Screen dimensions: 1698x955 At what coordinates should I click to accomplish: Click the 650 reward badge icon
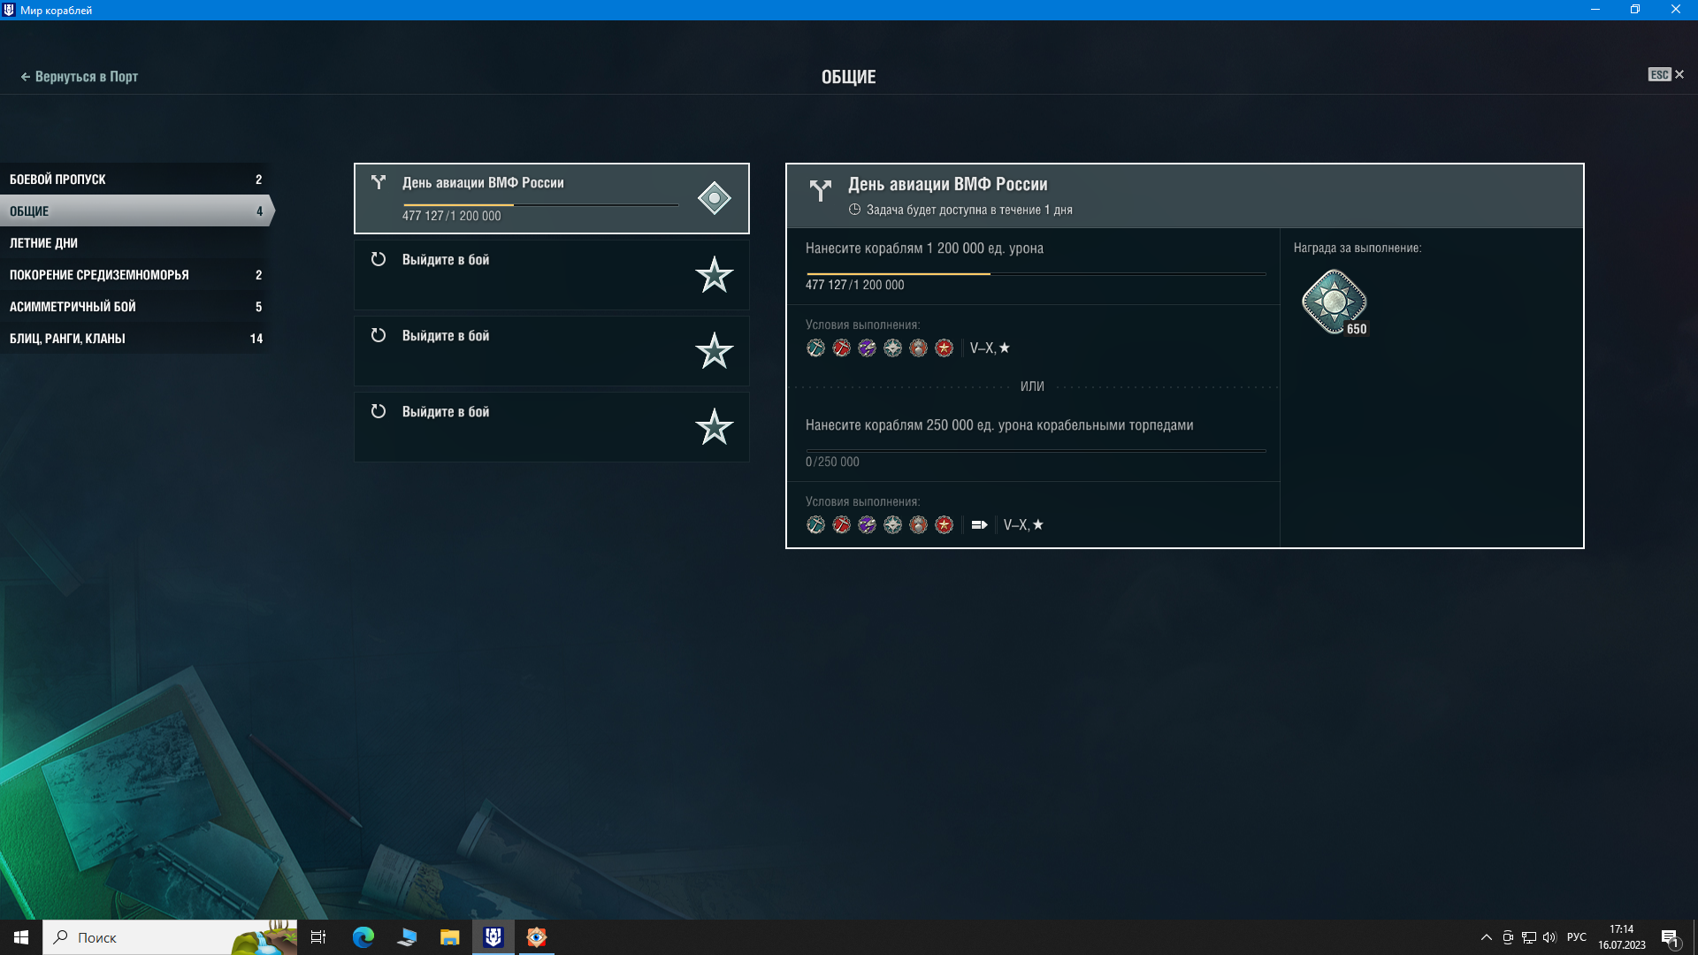[x=1335, y=302]
